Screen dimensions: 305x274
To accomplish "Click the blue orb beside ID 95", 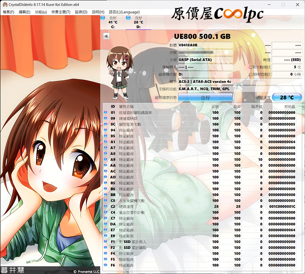I will (106, 136).
